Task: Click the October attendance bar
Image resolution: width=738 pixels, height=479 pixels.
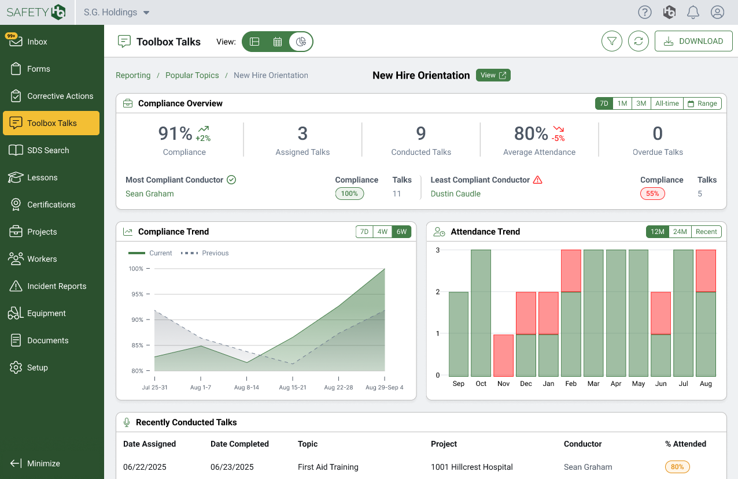Action: [481, 313]
